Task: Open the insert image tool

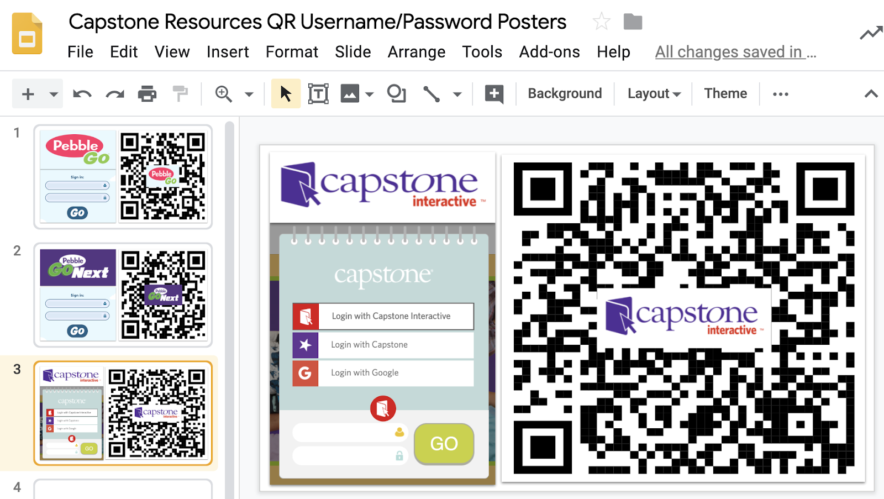Action: [350, 93]
